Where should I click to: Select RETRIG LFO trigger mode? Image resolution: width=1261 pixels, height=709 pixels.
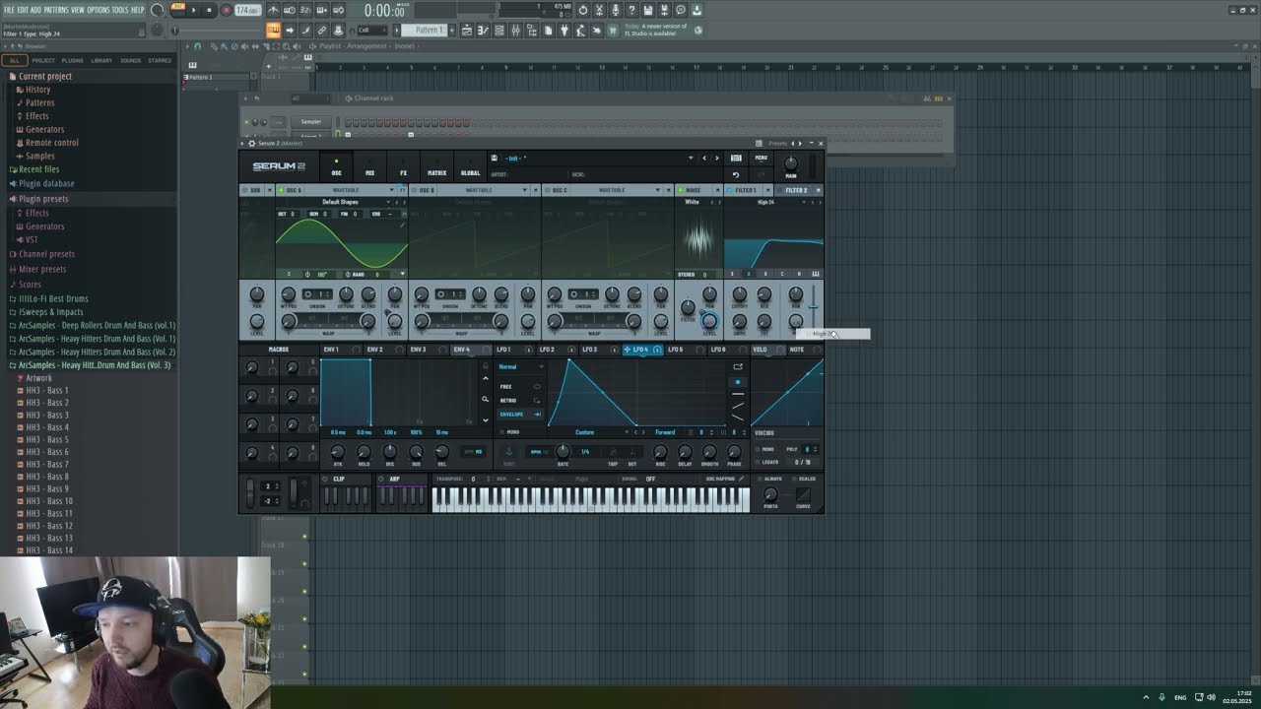[519, 401]
